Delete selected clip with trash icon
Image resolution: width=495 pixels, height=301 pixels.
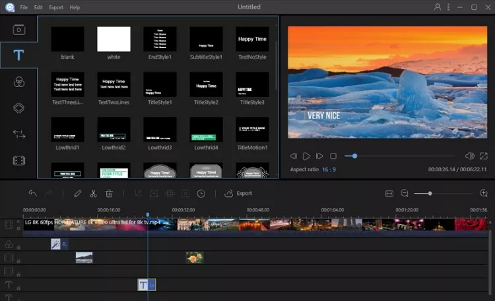click(109, 193)
